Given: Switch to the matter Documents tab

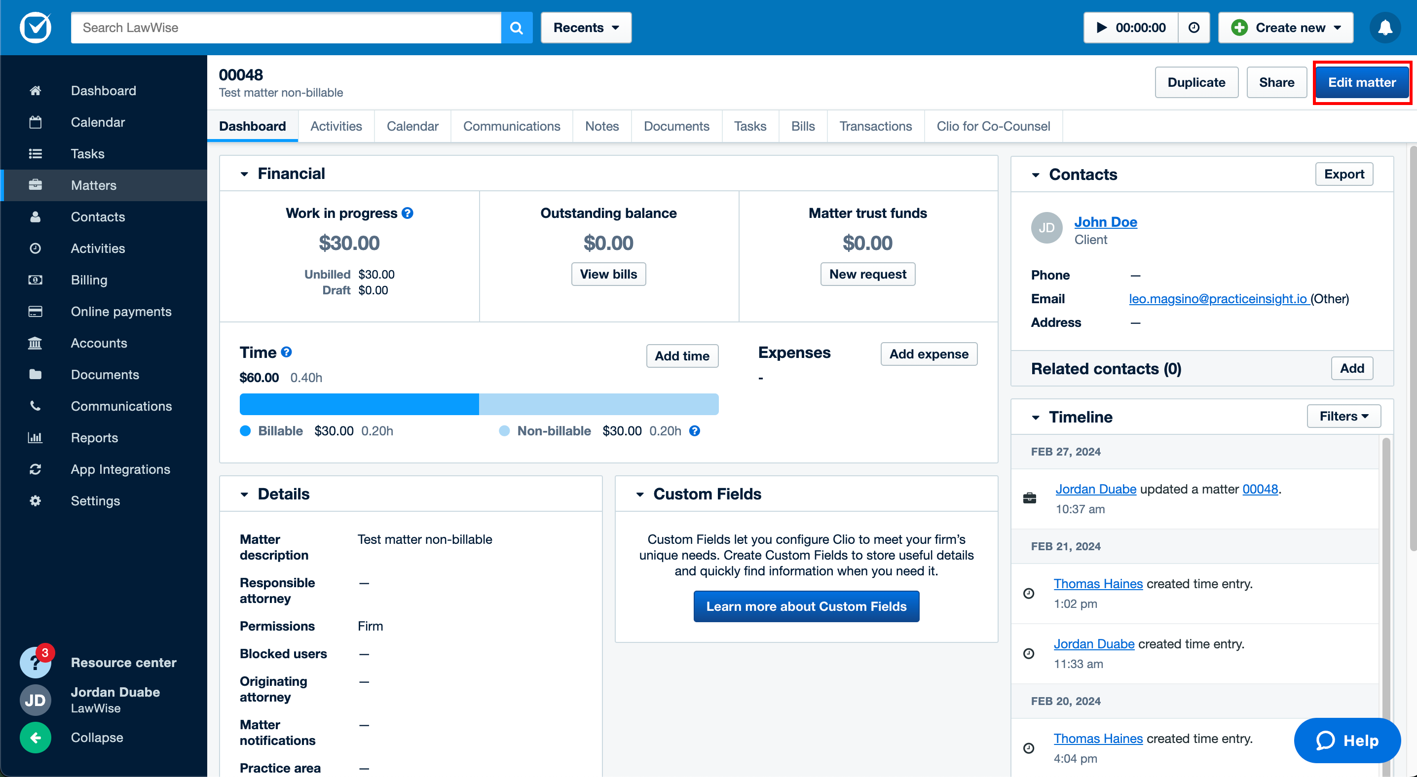Looking at the screenshot, I should 676,126.
